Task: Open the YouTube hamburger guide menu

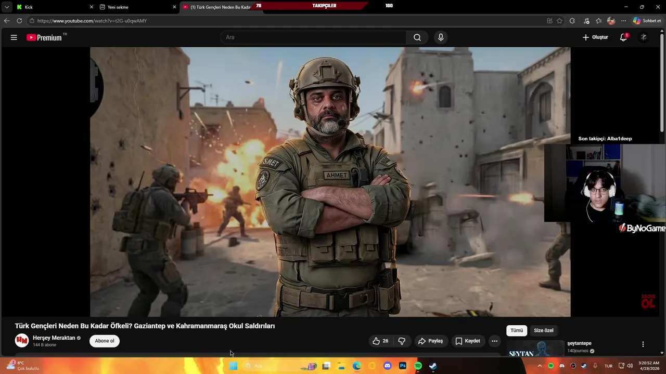Action: 14,37
